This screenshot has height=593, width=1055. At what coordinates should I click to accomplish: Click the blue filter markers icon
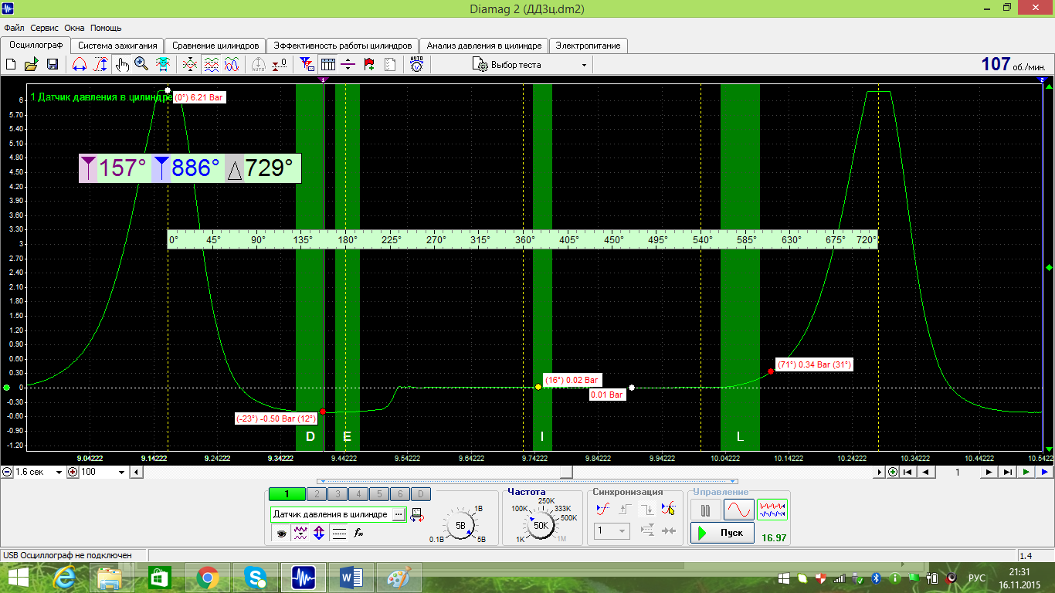tap(307, 65)
